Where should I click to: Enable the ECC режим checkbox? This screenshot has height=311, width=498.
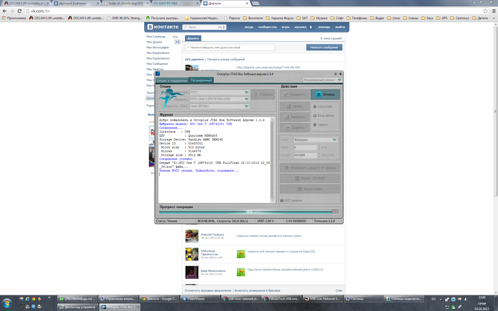pyautogui.click(x=282, y=200)
